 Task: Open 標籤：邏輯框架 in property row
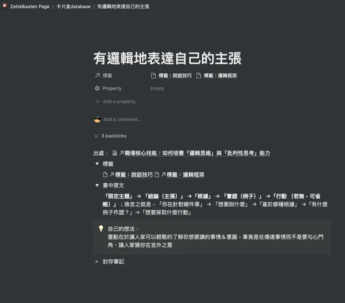click(220, 76)
